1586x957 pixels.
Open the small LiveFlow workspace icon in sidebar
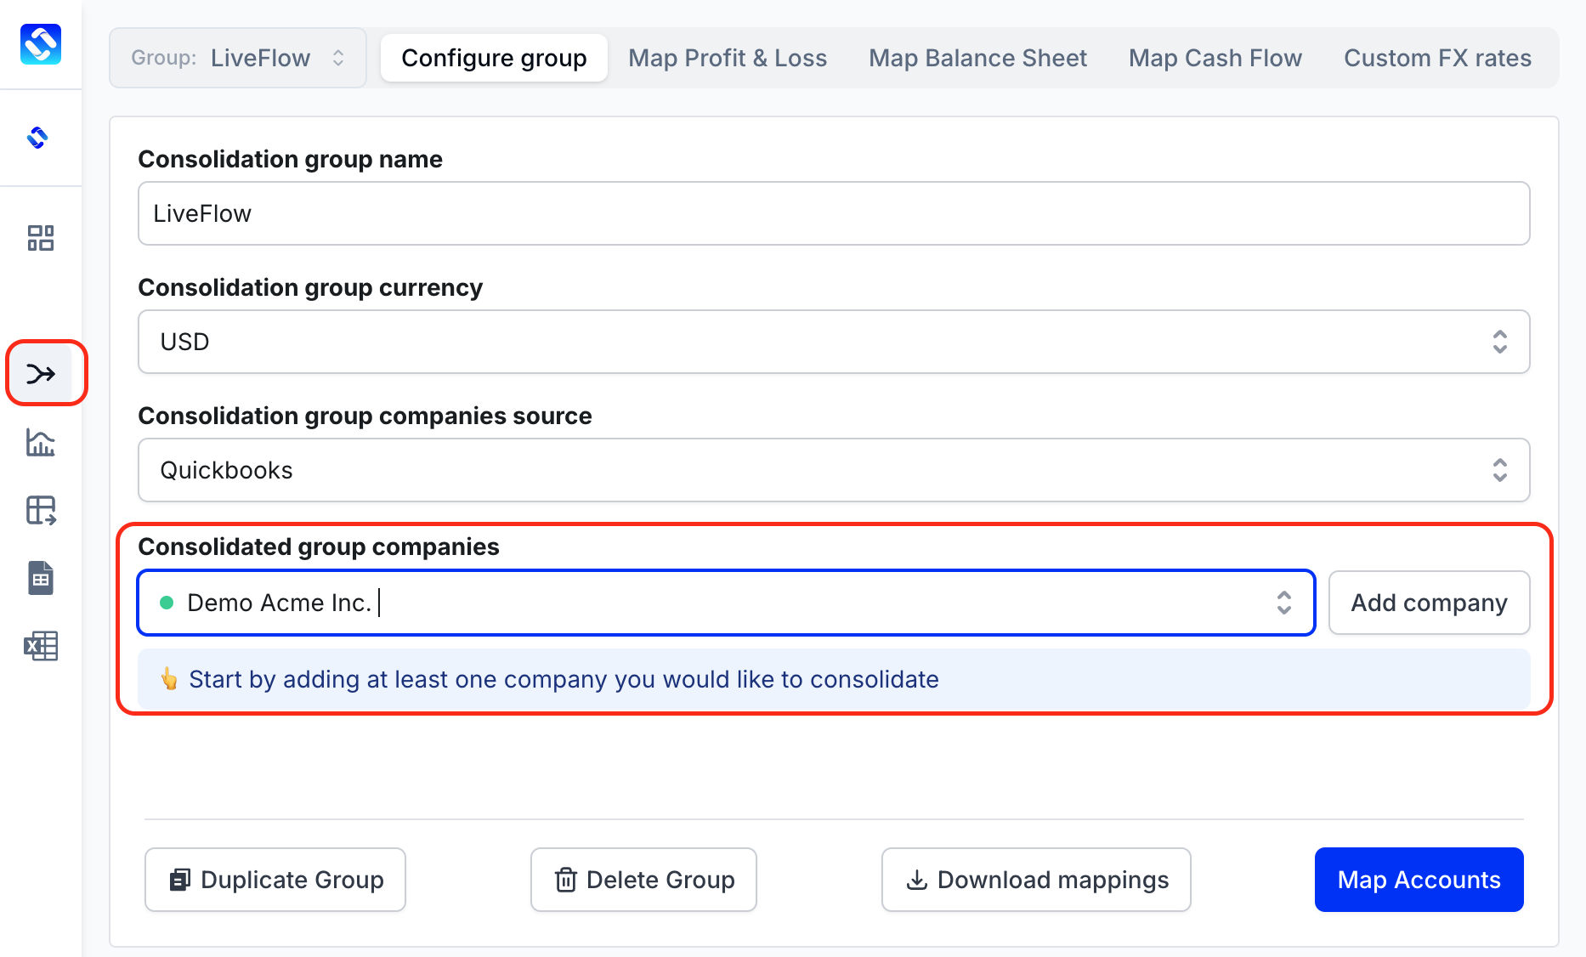point(37,138)
